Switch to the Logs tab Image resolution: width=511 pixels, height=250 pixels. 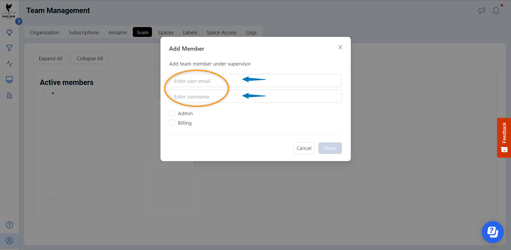click(251, 32)
